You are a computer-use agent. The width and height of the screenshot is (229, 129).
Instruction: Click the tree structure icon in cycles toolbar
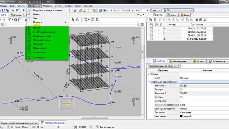tap(155, 20)
